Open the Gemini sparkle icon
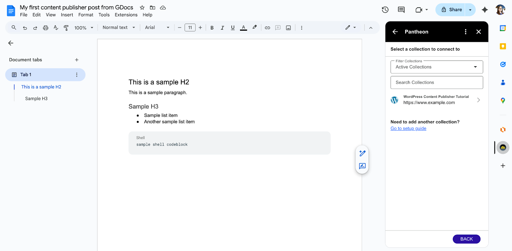This screenshot has height=251, width=512. (x=485, y=10)
